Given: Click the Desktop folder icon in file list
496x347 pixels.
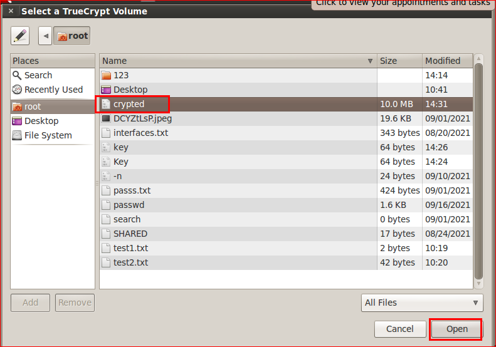Looking at the screenshot, I should pyautogui.click(x=106, y=90).
